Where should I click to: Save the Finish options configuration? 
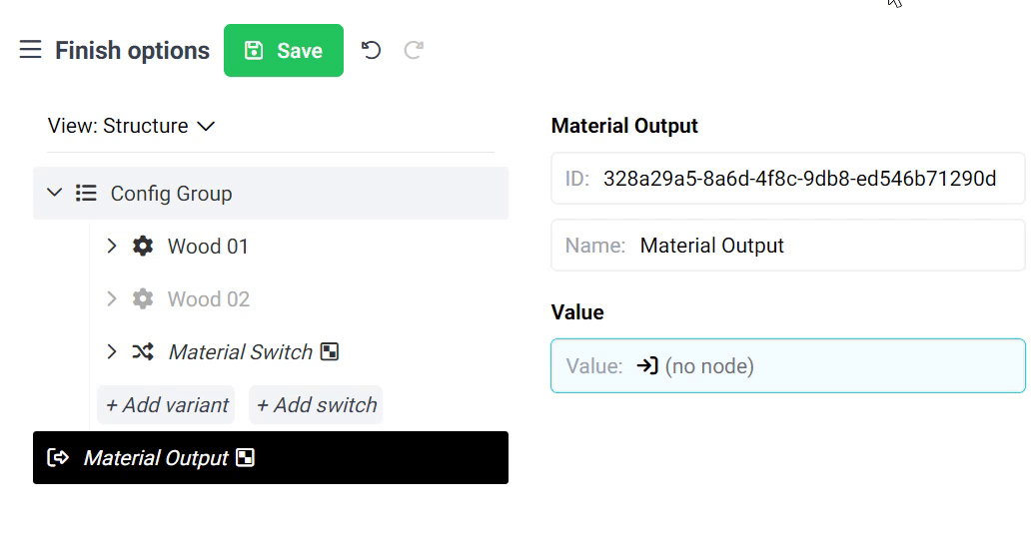click(x=284, y=51)
